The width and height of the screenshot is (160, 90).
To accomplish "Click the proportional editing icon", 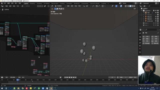I will pyautogui.click(x=102, y=6).
